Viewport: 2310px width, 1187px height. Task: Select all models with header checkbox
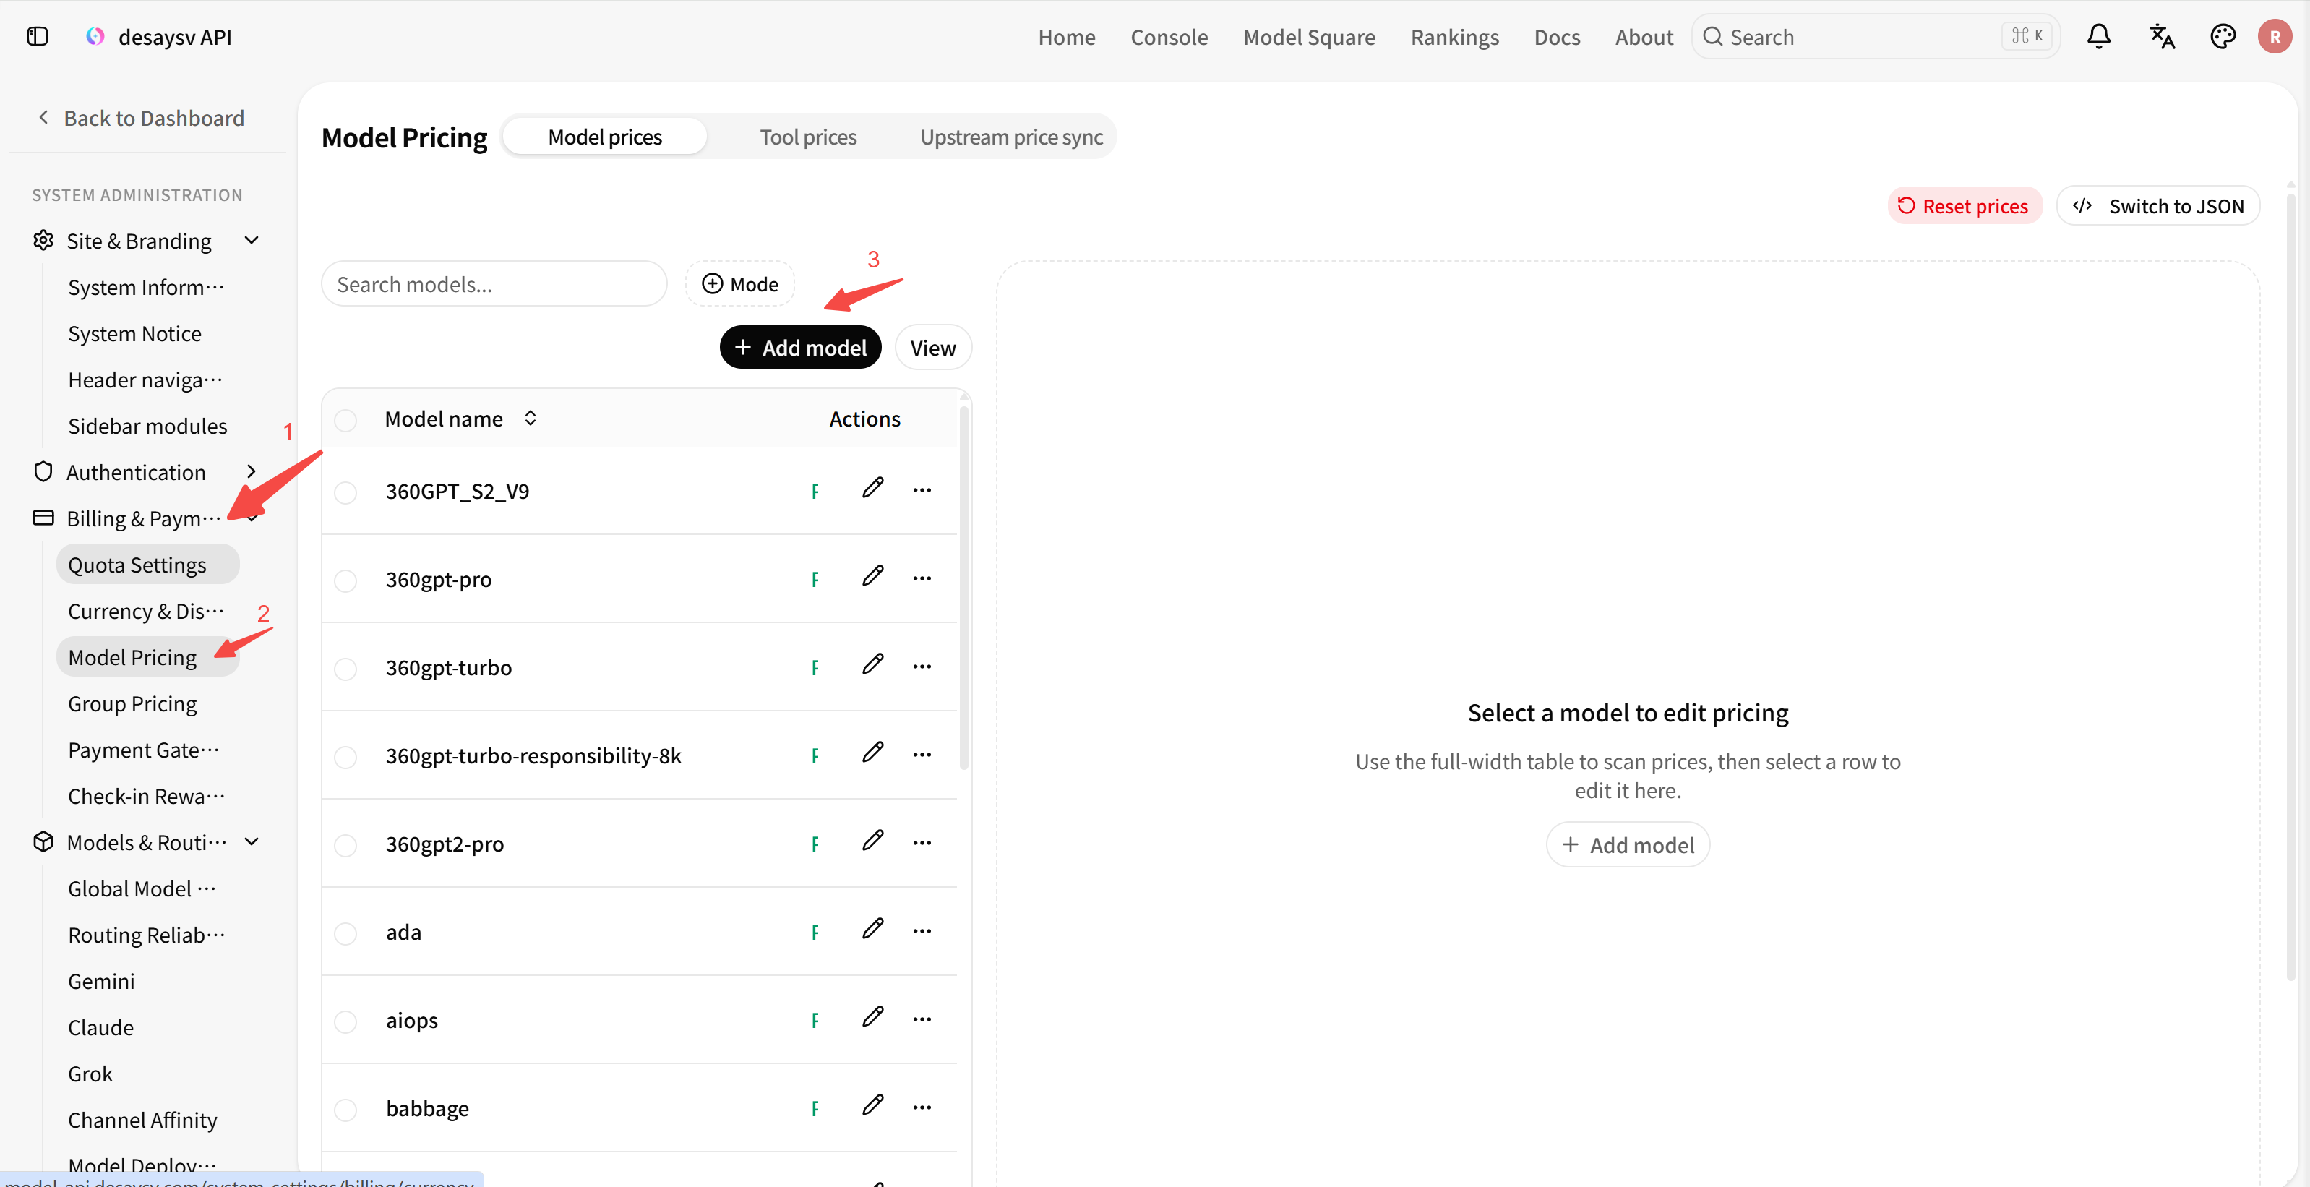[345, 420]
